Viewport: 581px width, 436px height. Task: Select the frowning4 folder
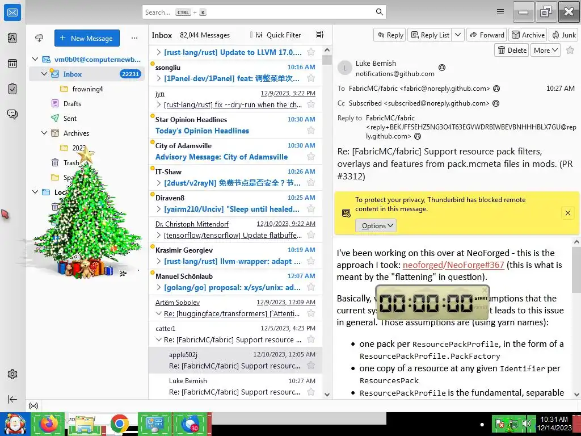[x=87, y=89]
